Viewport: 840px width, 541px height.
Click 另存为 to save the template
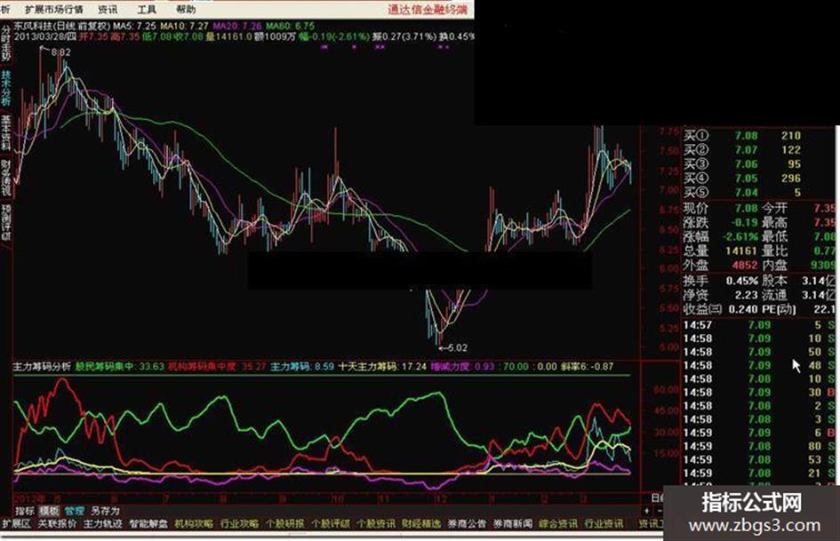tap(105, 511)
